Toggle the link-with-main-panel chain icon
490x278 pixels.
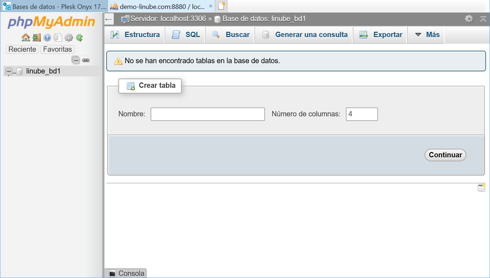(x=86, y=60)
